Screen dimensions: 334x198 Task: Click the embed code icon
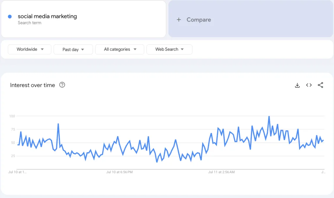(309, 85)
